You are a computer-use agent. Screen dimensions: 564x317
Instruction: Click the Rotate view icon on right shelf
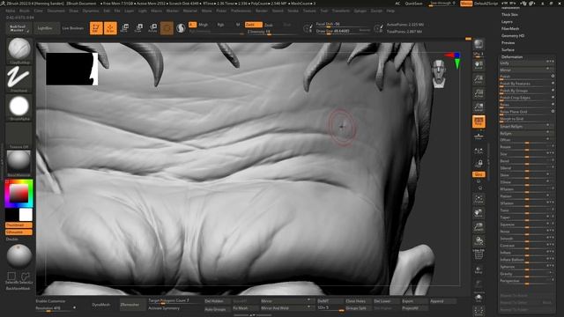pyautogui.click(x=479, y=241)
